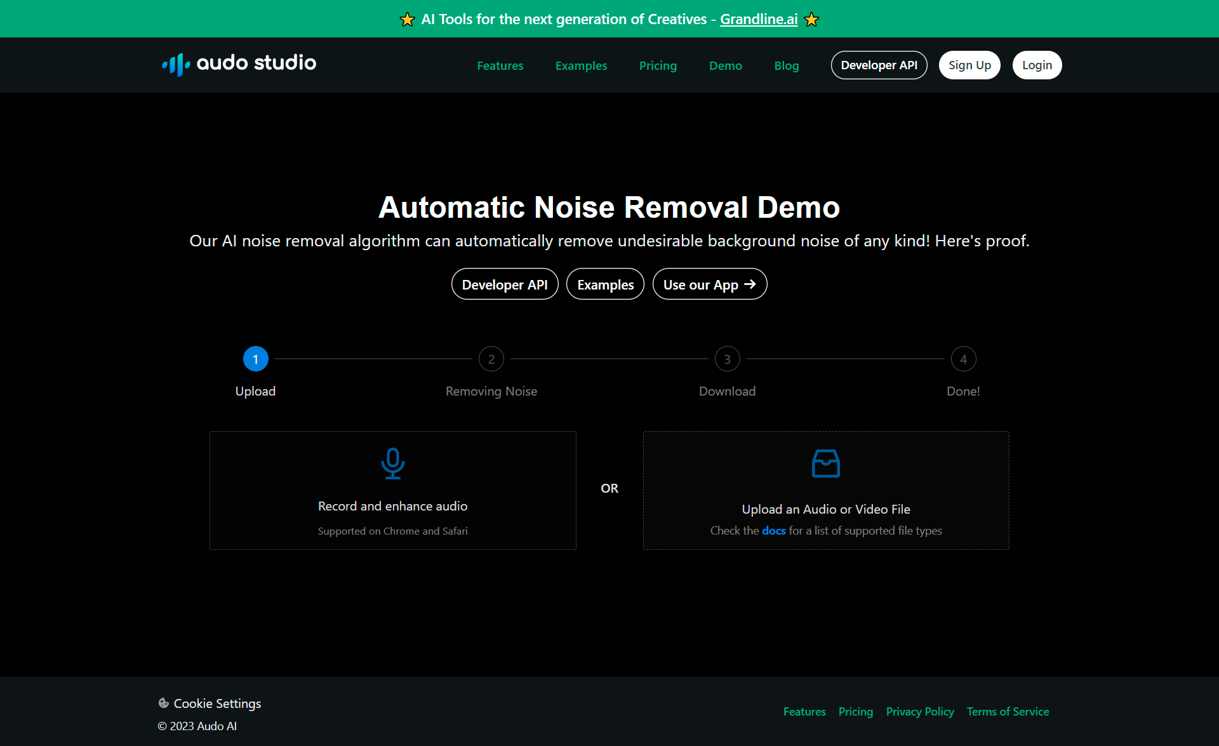This screenshot has width=1219, height=746.
Task: Click the Developer API button
Action: [x=879, y=64]
